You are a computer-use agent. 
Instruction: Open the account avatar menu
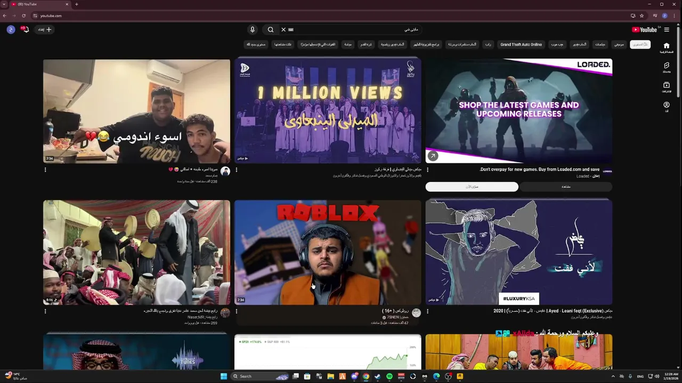point(11,29)
